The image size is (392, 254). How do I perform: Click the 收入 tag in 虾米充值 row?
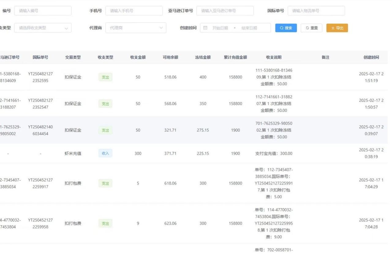point(105,153)
